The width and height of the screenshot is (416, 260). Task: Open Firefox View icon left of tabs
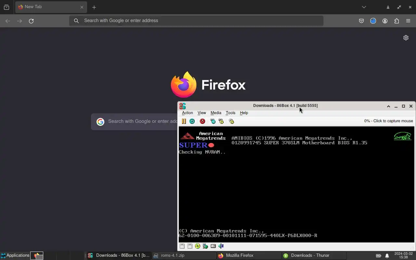coord(6,7)
